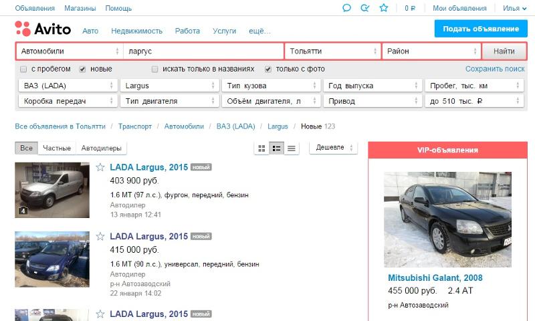
Task: Click the Avito logo
Action: pos(43,29)
